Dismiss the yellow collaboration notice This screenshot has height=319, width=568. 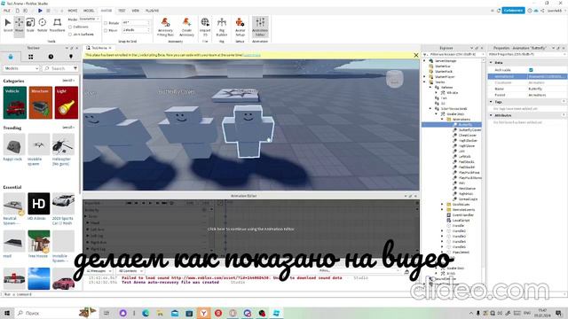[416, 55]
